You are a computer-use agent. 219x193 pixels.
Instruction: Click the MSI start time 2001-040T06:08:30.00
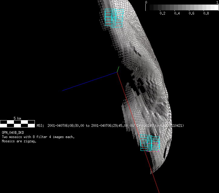tap(66, 126)
